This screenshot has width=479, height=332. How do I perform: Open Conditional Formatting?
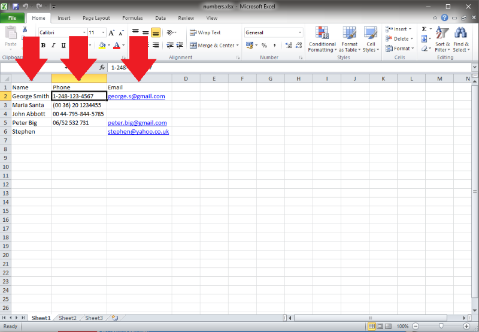322,39
